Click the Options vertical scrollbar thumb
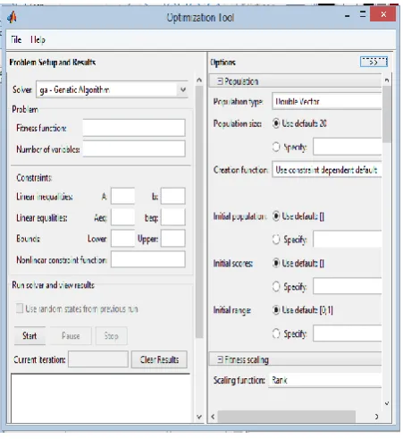403x439 pixels. (x=387, y=114)
